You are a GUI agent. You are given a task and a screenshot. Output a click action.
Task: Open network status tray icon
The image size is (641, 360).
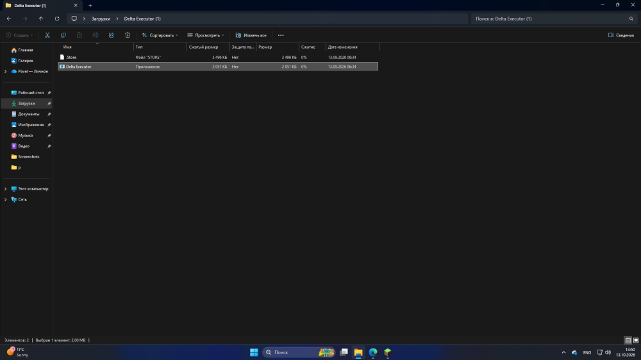pos(600,352)
